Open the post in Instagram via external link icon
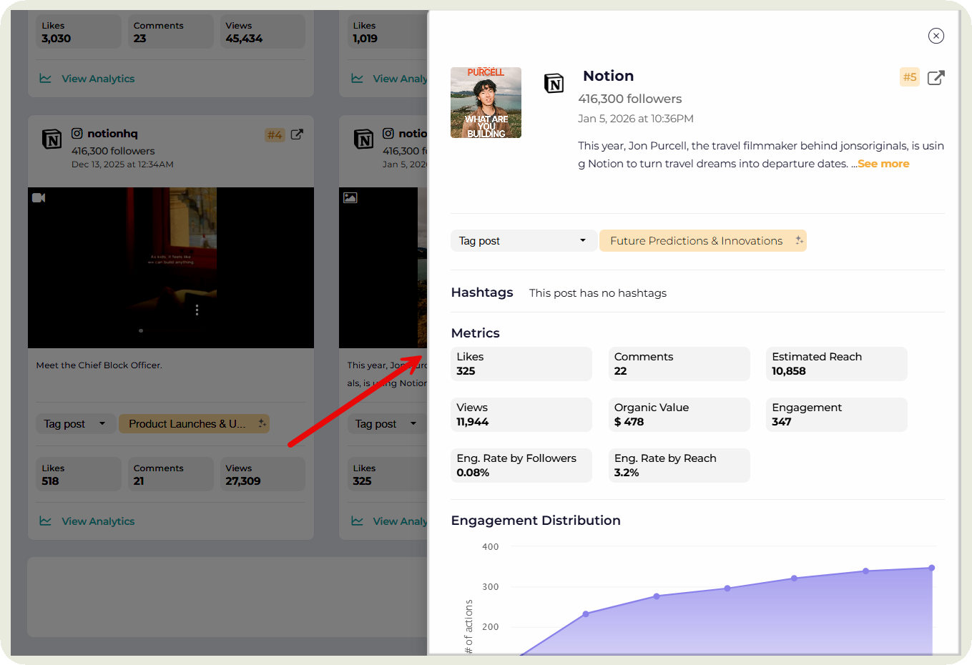 point(936,77)
